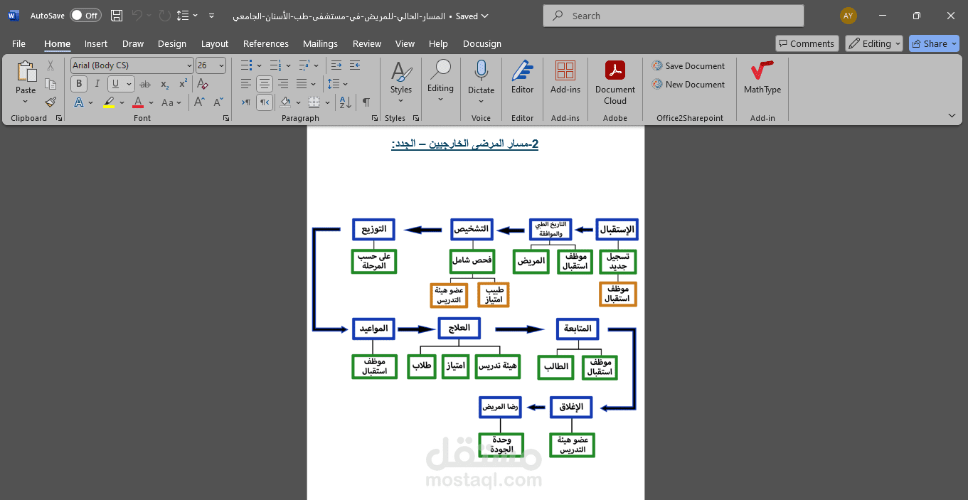Launch the MathType add-in
The width and height of the screenshot is (968, 500).
762,77
